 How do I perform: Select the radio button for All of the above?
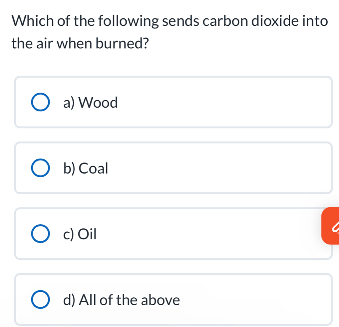pyautogui.click(x=41, y=299)
